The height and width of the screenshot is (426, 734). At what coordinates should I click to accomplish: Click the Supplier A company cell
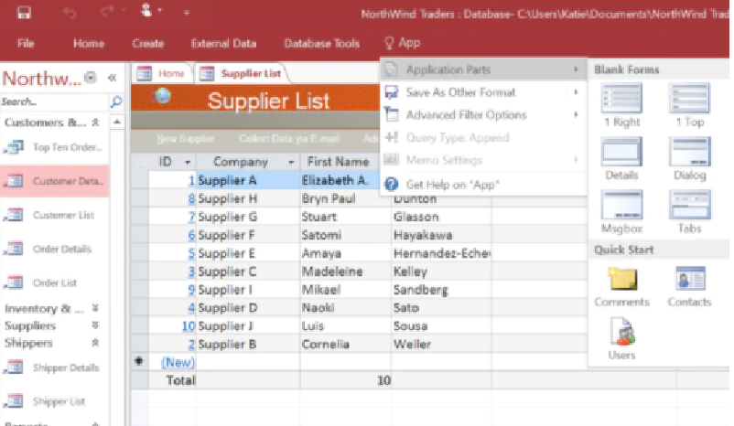coord(248,180)
